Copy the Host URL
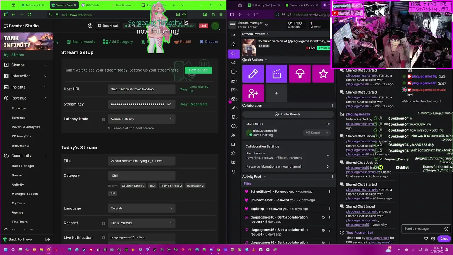Screen dimensions: 453x255 [x=183, y=89]
